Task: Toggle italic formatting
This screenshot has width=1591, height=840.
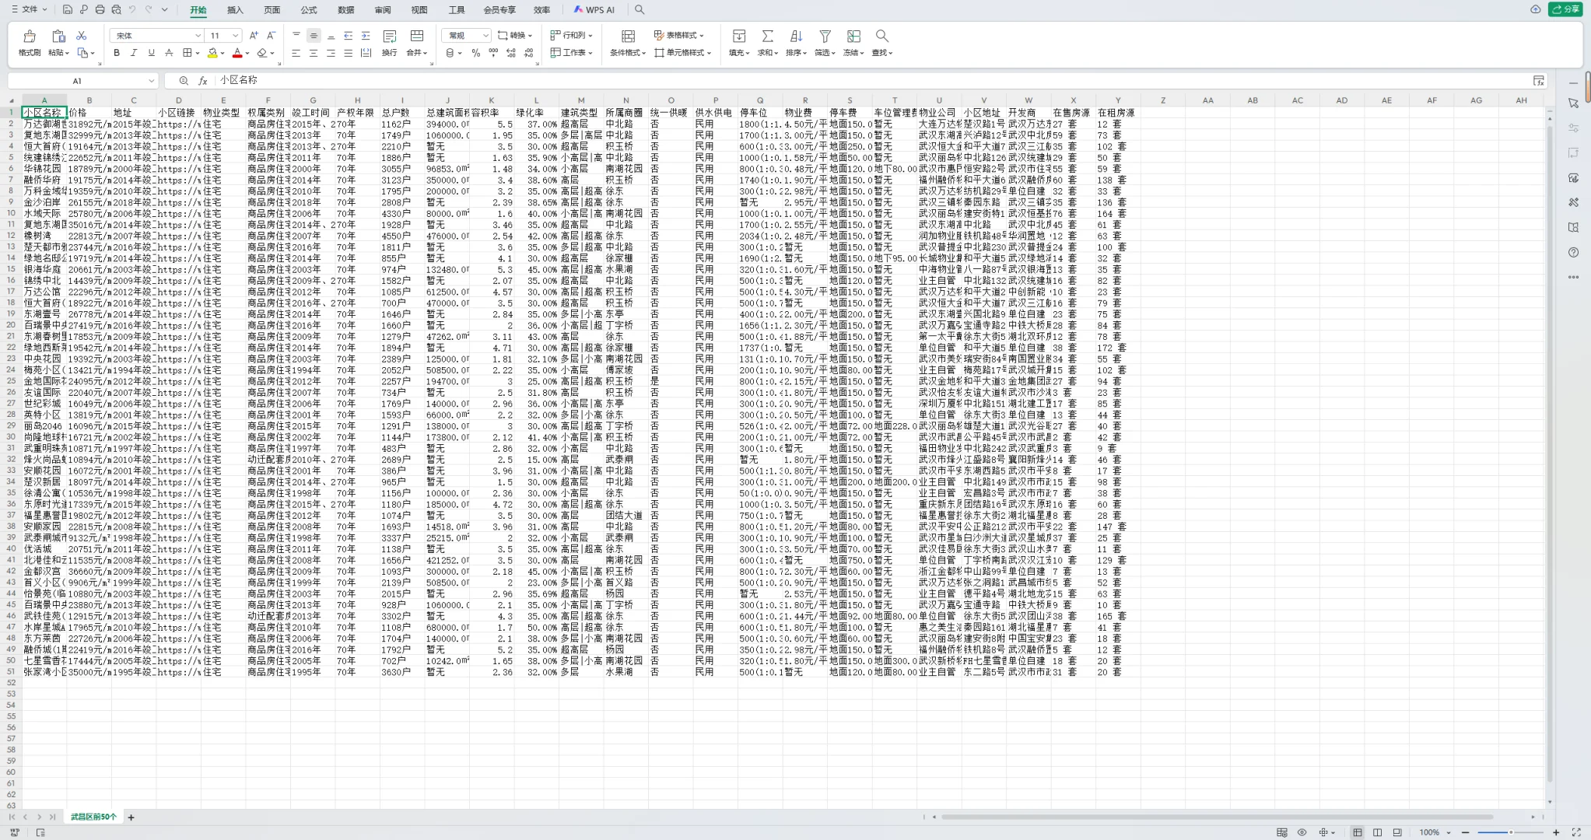Action: (x=134, y=53)
